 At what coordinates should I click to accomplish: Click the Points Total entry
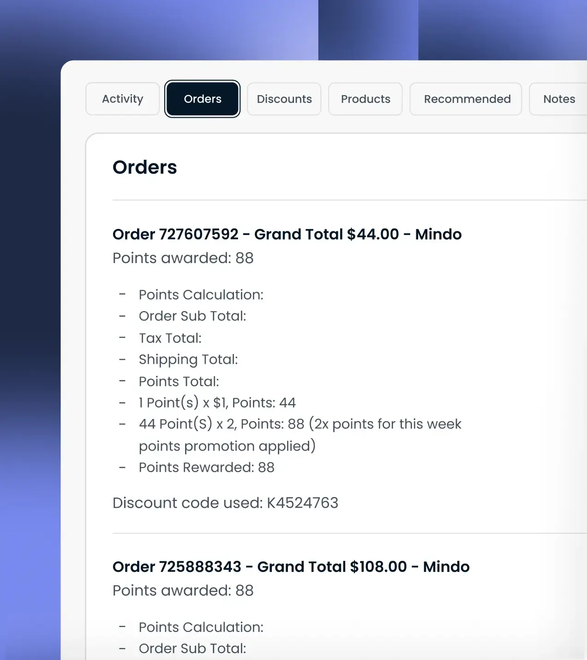coord(179,381)
